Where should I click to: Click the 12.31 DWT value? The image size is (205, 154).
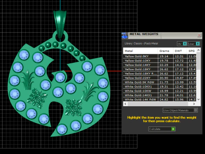coord(179,56)
